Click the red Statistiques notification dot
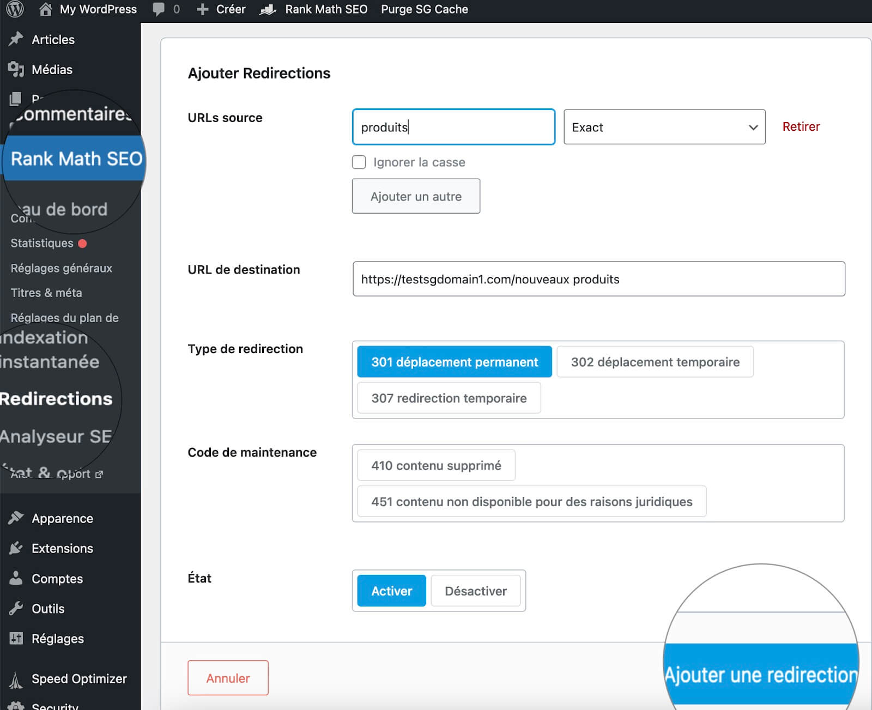The image size is (872, 710). click(82, 244)
